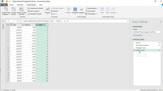Image resolution: width=163 pixels, height=91 pixels.
Task: Expand the Rounding dropdown
Action: coord(91,11)
